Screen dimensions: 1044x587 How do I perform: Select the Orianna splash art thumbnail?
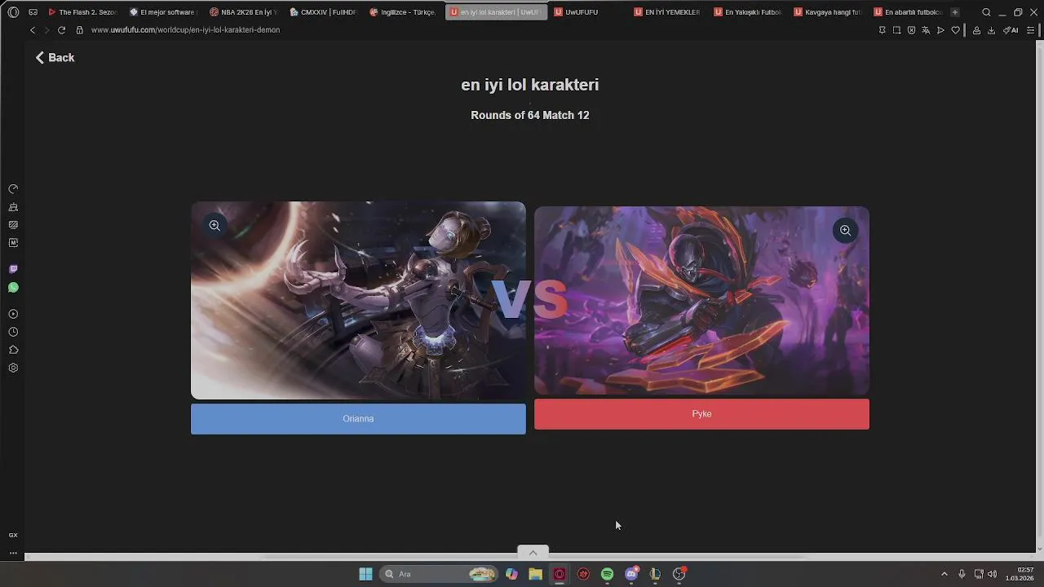tap(358, 301)
